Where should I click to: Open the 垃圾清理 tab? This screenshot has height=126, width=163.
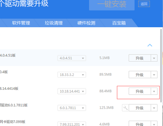click(54, 23)
